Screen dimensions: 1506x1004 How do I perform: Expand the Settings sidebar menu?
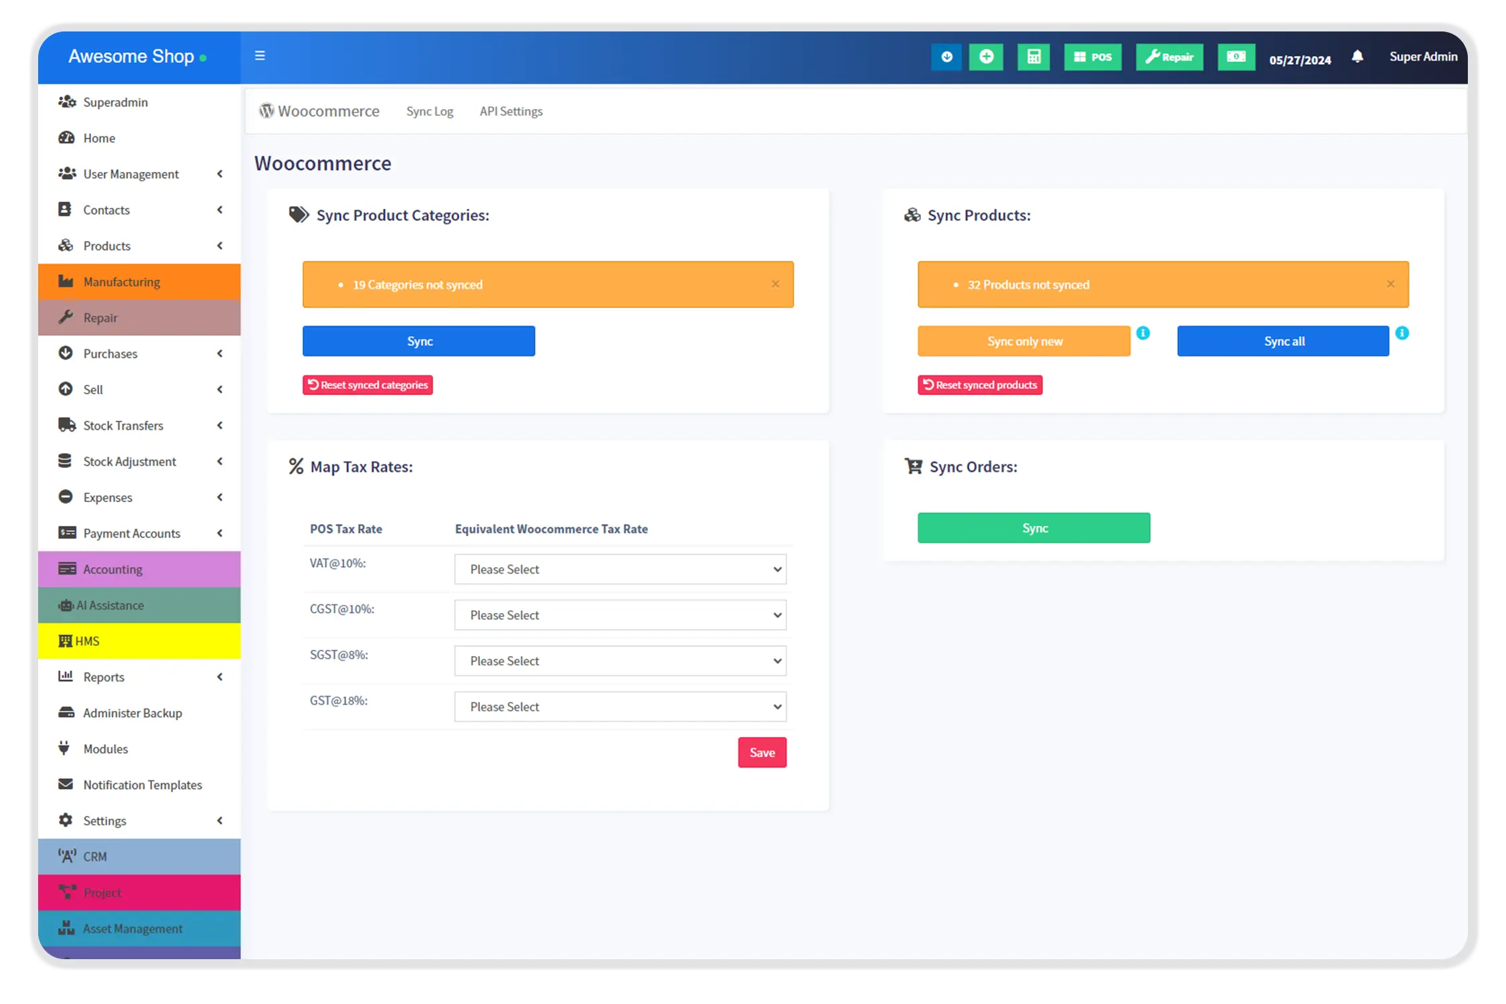coord(139,821)
